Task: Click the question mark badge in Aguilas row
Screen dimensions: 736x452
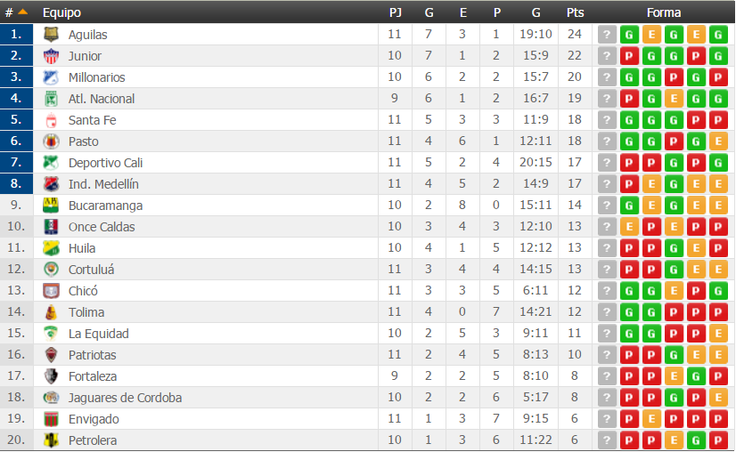Action: 607,34
